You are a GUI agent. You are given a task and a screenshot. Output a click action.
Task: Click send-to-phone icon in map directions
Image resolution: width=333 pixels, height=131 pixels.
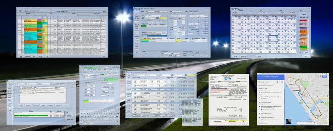pos(277,82)
